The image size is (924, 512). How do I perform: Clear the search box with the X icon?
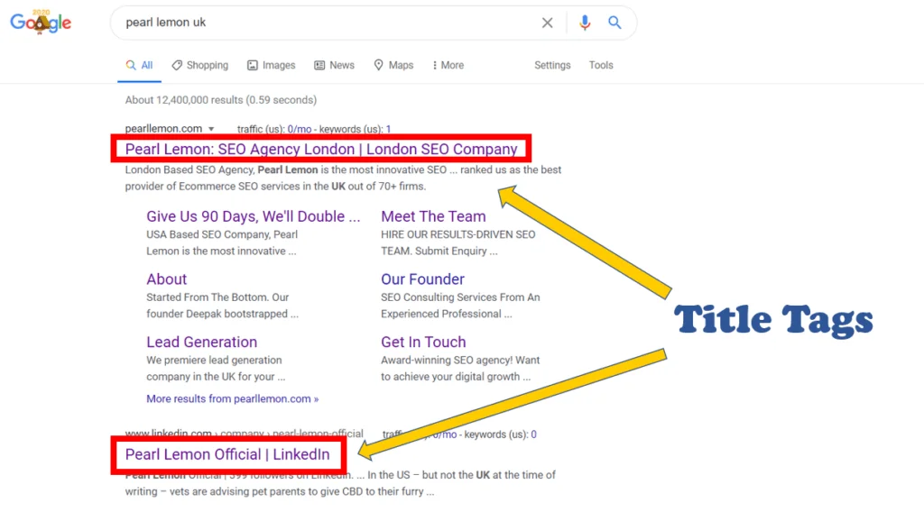point(548,23)
